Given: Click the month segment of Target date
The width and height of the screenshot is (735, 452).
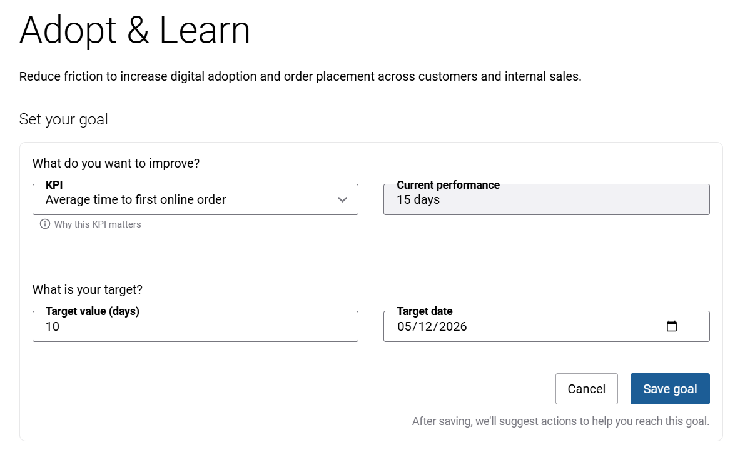Looking at the screenshot, I should (404, 326).
